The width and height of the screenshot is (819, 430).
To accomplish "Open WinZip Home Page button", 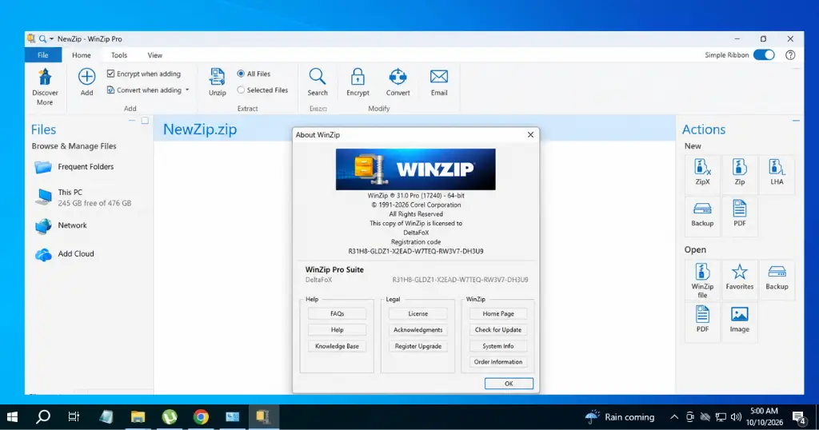I will (497, 313).
